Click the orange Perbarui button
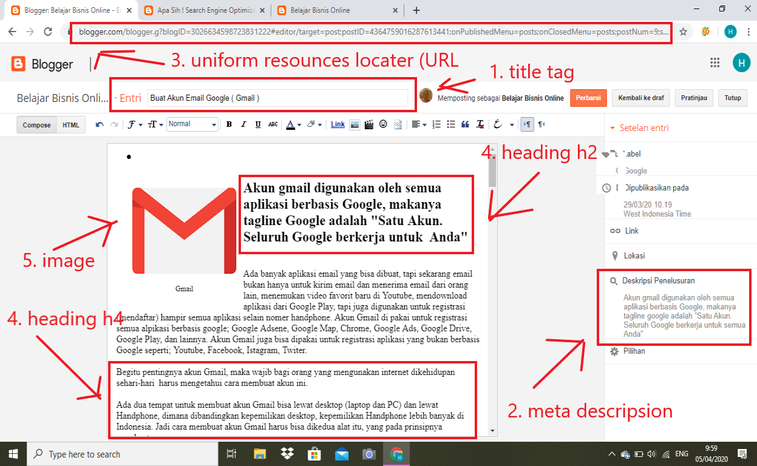The image size is (757, 466). 588,98
